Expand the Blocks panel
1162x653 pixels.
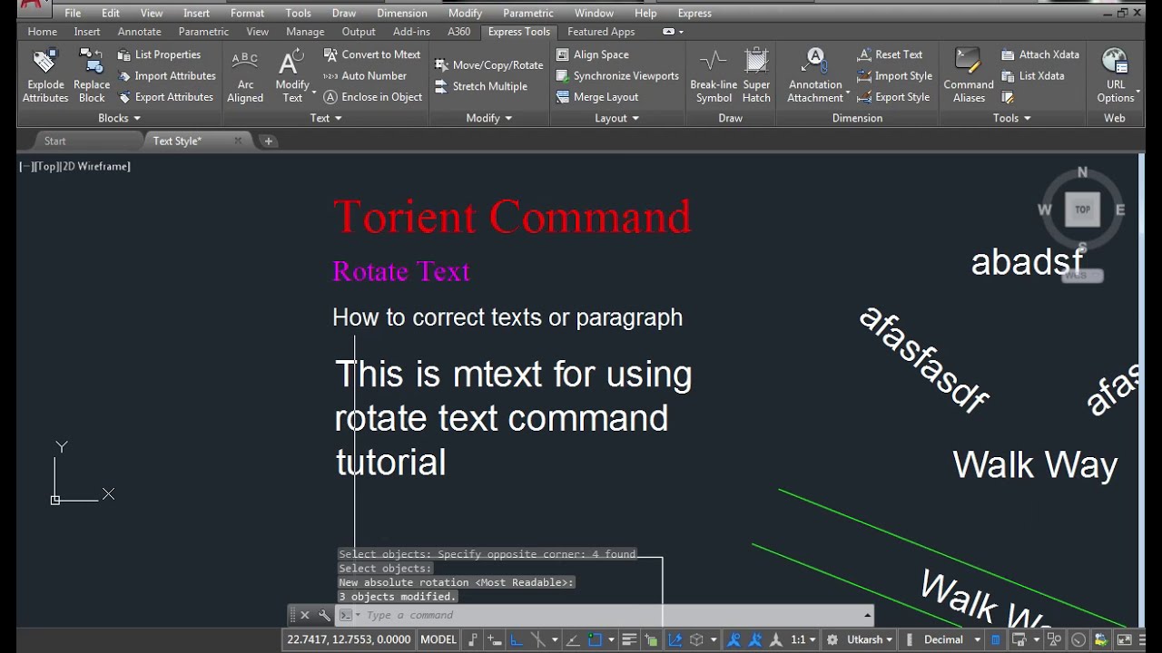click(x=119, y=118)
